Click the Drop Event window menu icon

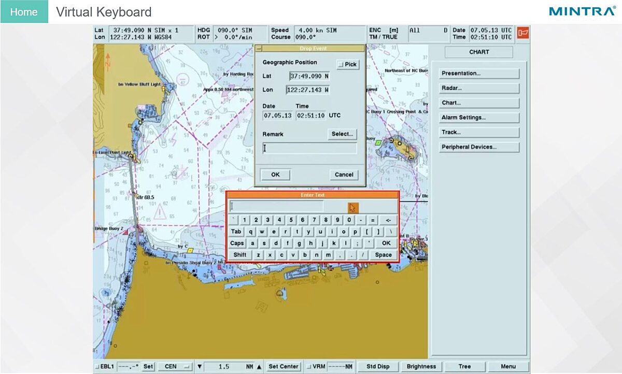tap(259, 49)
